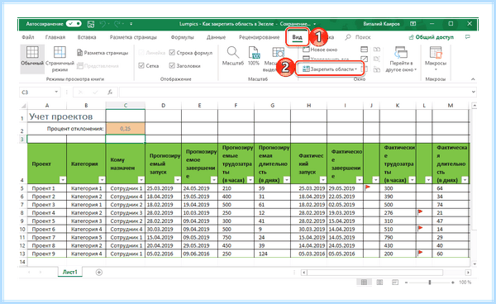Screen dimensions: 496x304
Task: Open the Проект column filter dropdown
Action: coord(63,180)
